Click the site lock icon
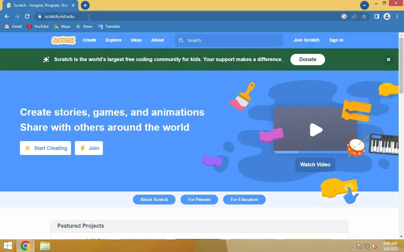Screen dimensions: 404x252 [x=39, y=16]
